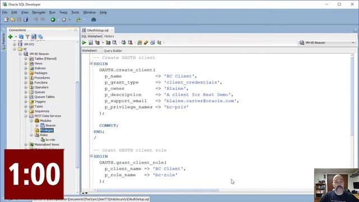Click the Redo arrow icon in main toolbar

(x=43, y=20)
